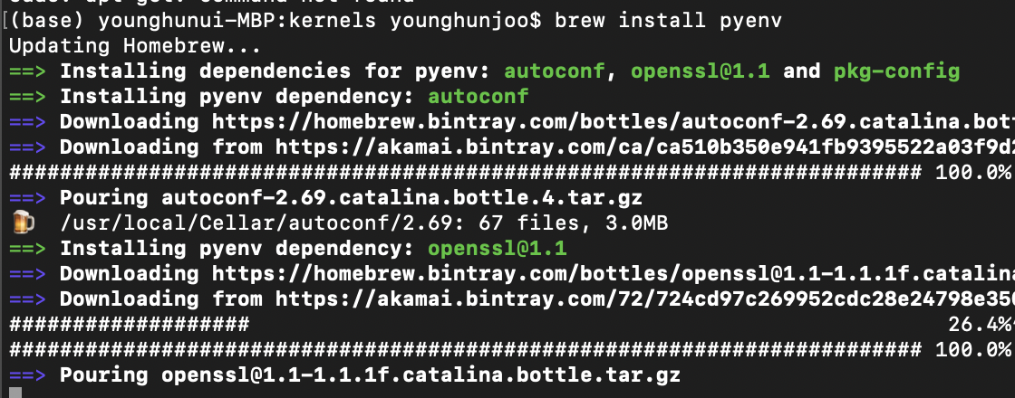
Task: Click 'Pouring autoconf-2.69.catalina.bottle.4.tar.gz' text
Action: coord(351,198)
